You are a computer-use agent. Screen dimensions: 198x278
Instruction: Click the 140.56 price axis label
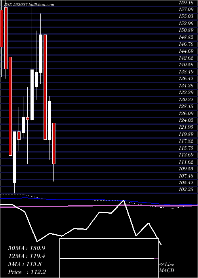tap(186, 65)
